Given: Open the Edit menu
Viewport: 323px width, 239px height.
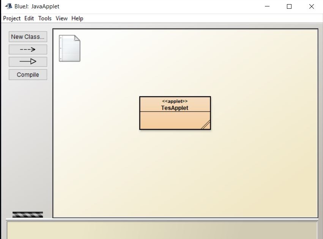Looking at the screenshot, I should coord(29,18).
